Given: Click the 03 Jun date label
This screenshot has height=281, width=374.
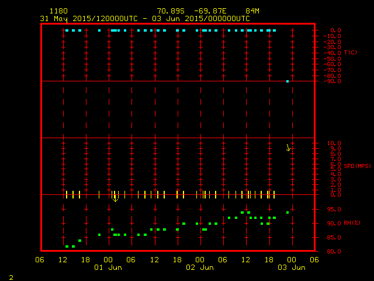Looking at the screenshot, I should pyautogui.click(x=290, y=268).
